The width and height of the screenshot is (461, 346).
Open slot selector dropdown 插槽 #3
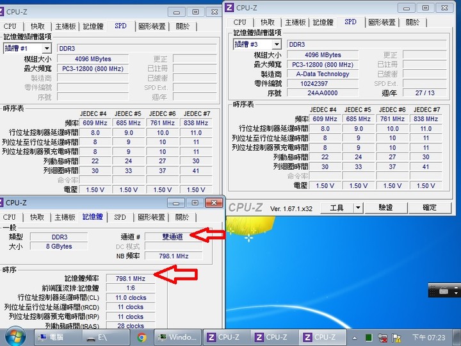(277, 44)
